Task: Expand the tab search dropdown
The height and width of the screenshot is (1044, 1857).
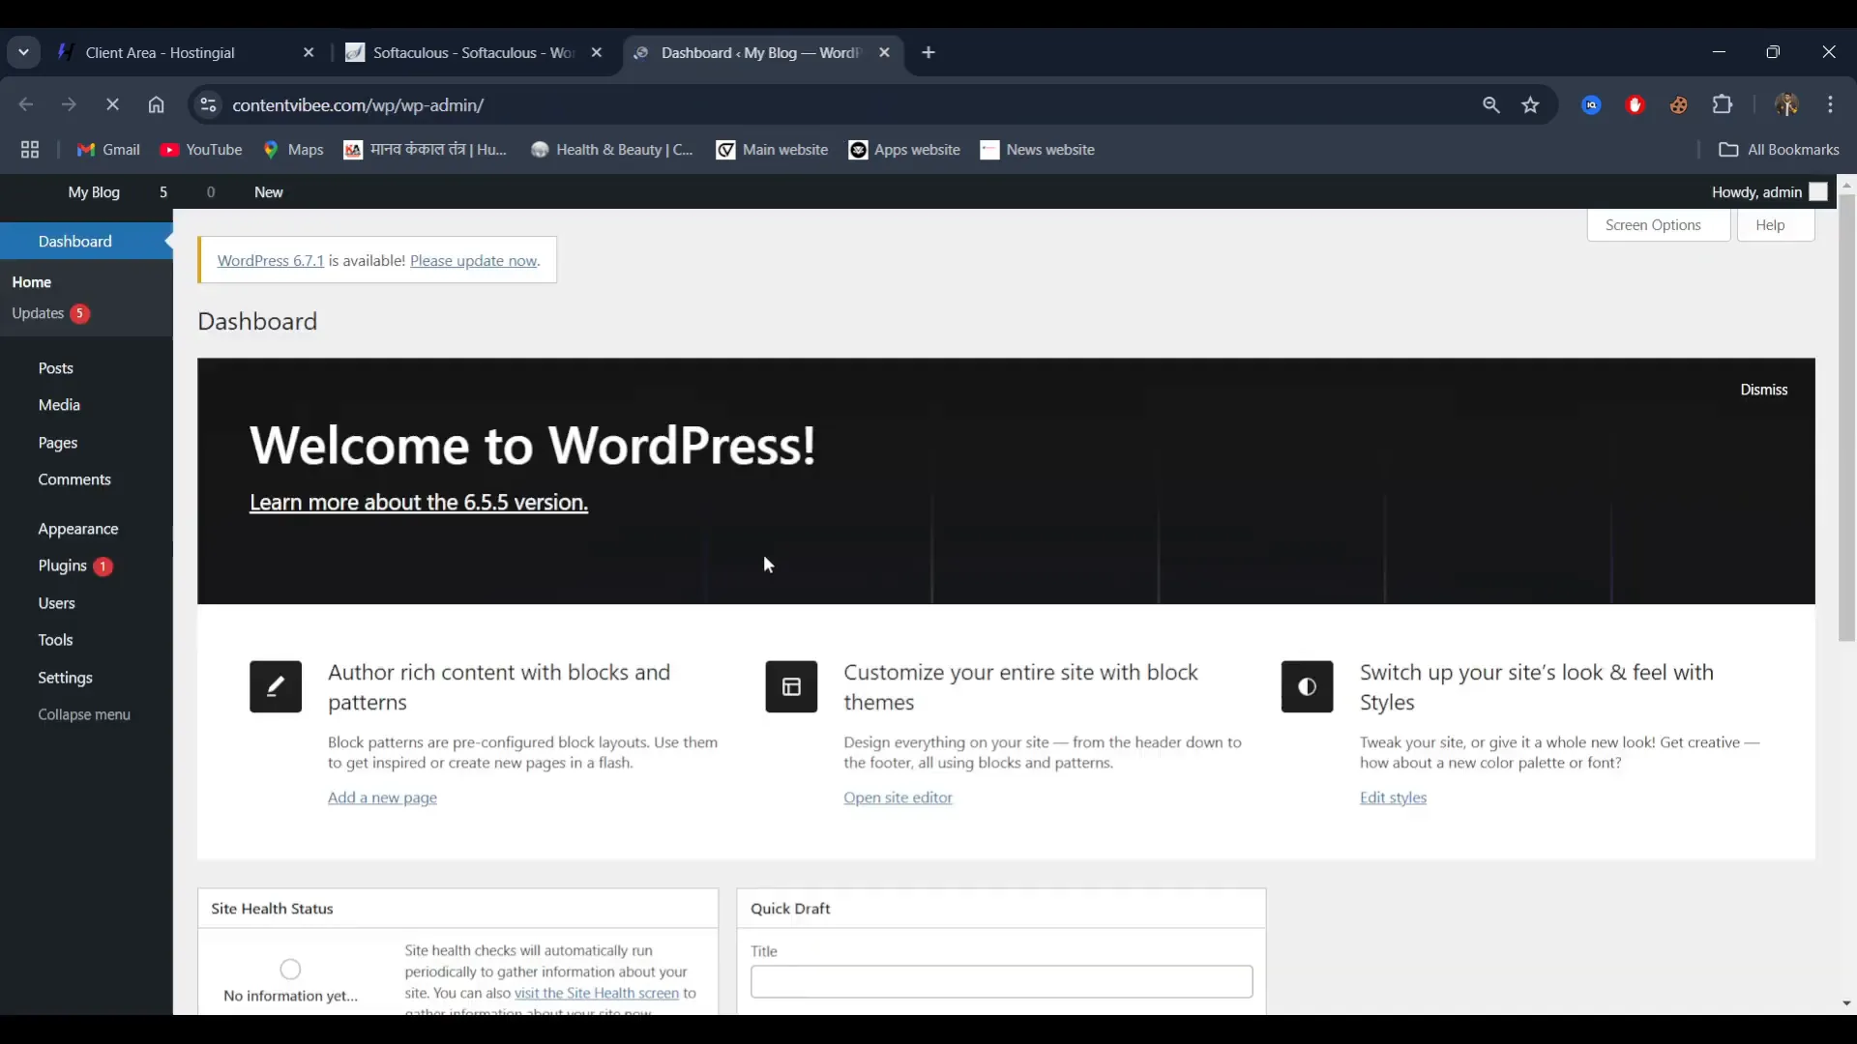Action: 24,53
